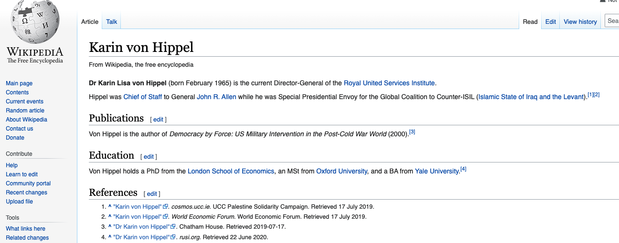Open the Upload file link
619x243 pixels.
(19, 202)
